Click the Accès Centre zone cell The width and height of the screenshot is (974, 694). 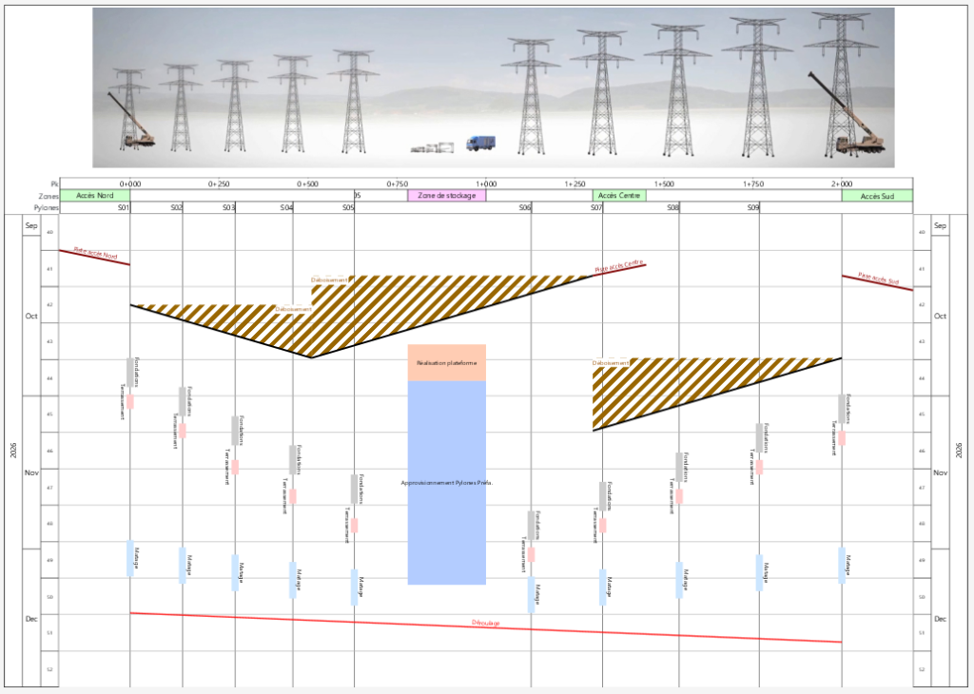coord(619,196)
